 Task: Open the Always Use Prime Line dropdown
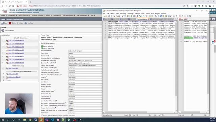click(85, 108)
